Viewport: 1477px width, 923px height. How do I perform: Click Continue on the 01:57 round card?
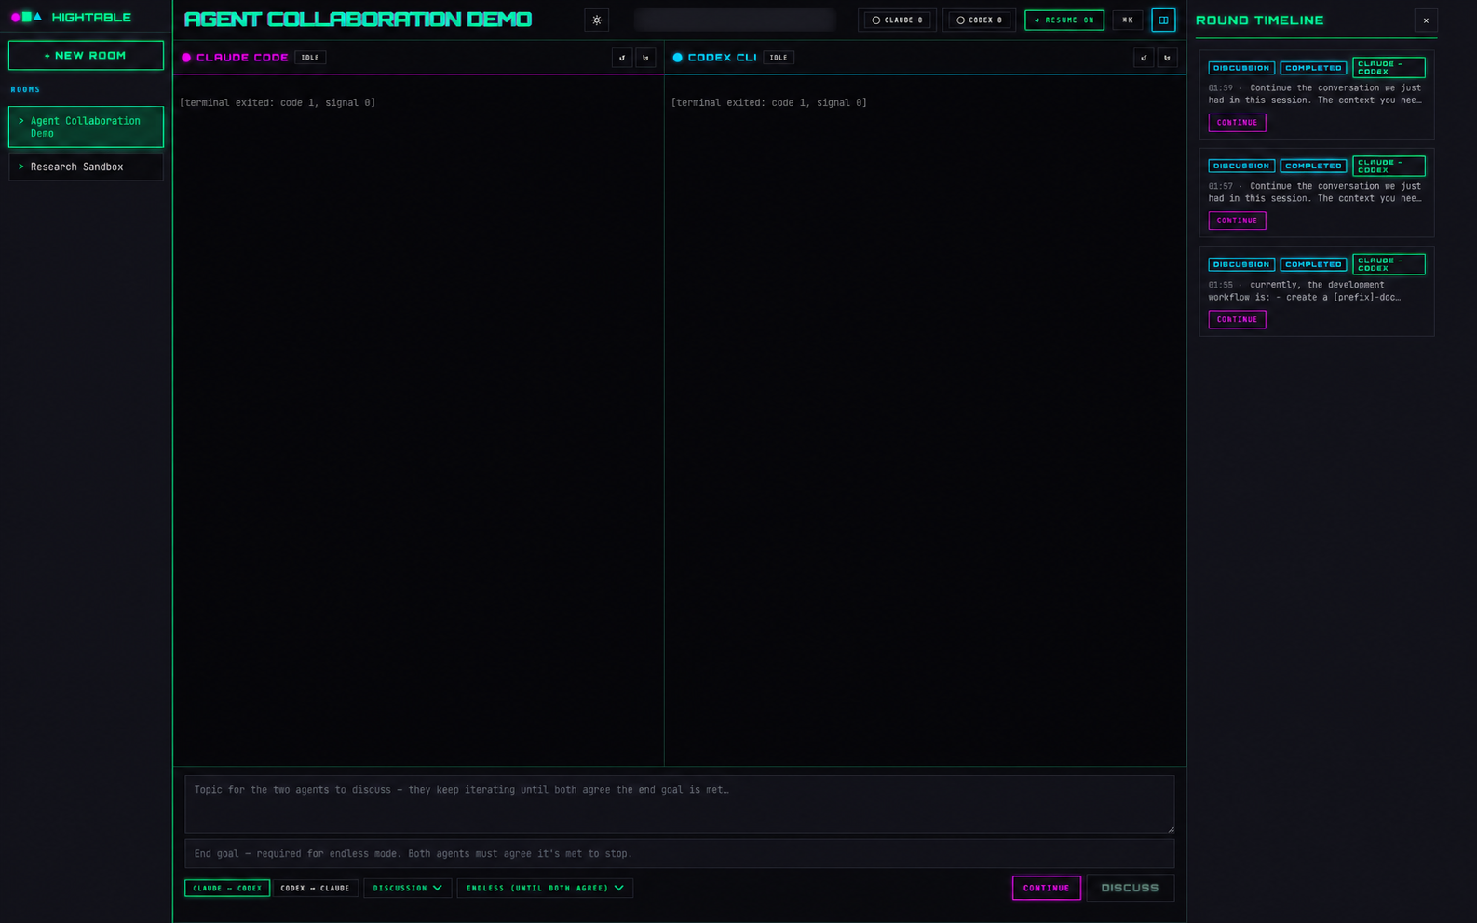pos(1237,221)
